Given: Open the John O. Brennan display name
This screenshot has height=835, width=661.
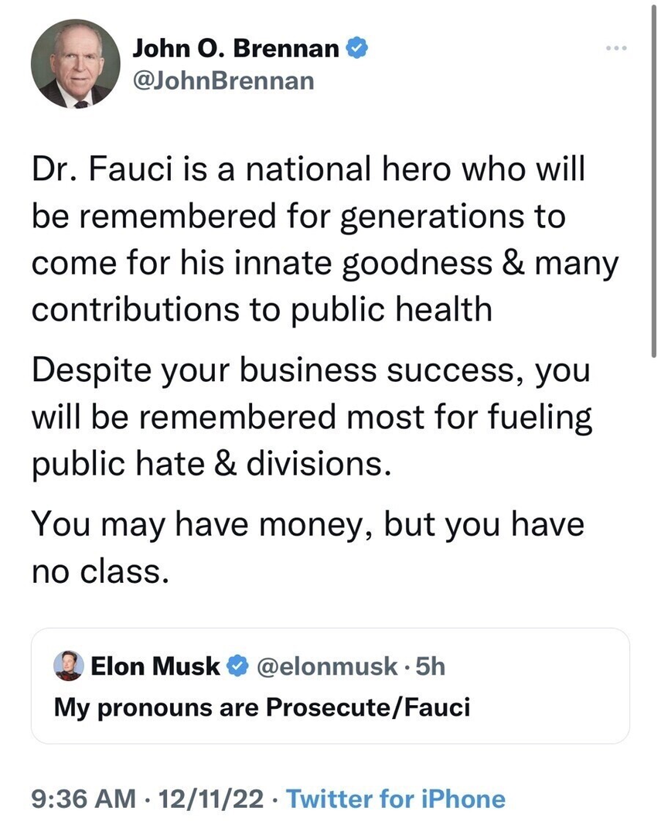Looking at the screenshot, I should click(236, 49).
